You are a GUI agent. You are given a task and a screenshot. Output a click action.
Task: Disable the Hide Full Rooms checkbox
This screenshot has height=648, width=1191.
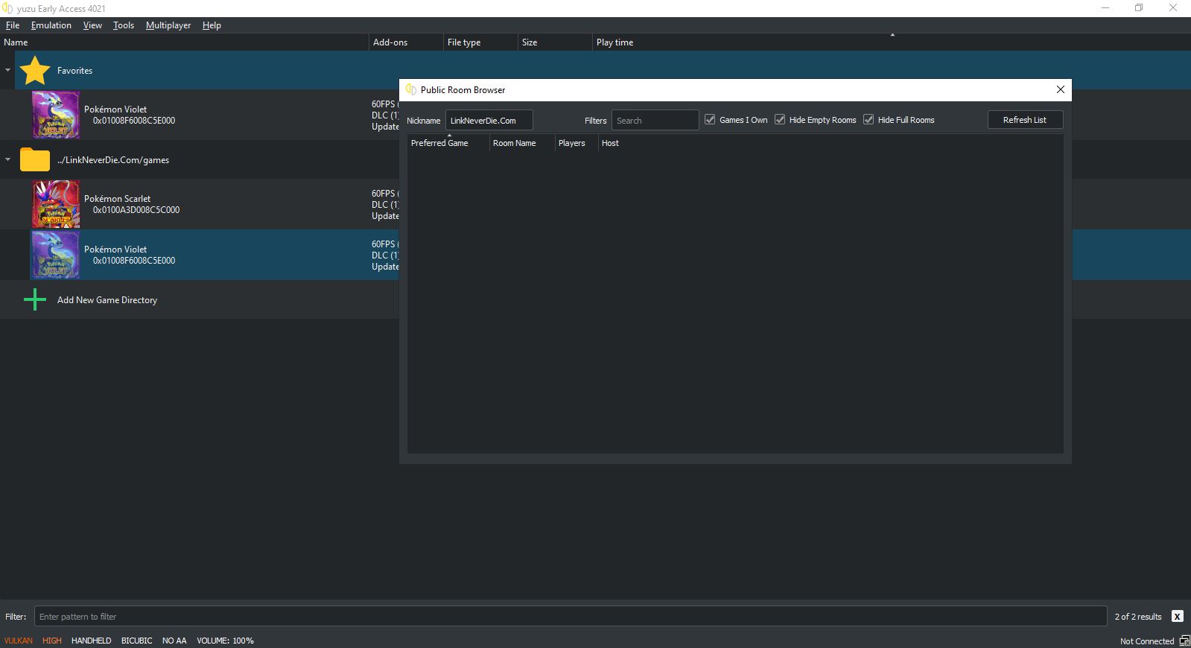pyautogui.click(x=868, y=120)
